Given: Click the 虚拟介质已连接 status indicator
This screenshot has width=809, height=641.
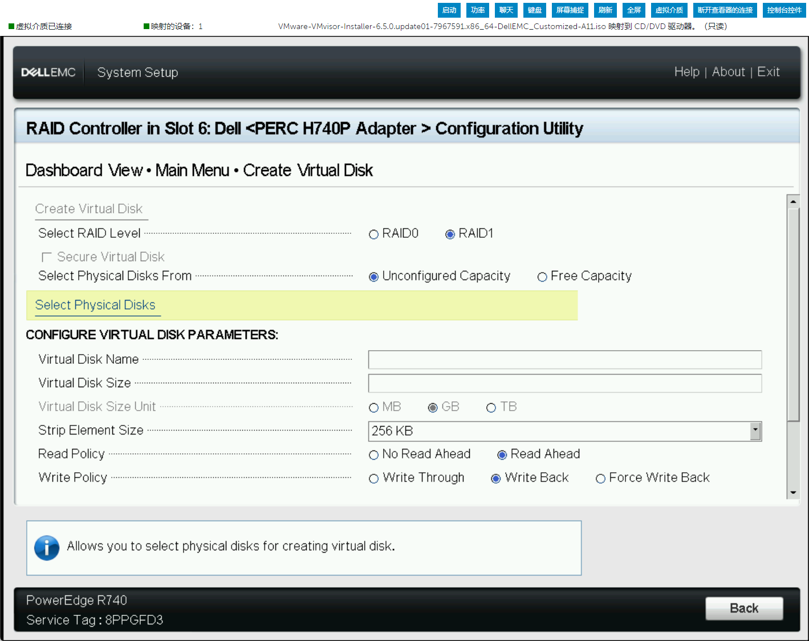Looking at the screenshot, I should (x=40, y=26).
